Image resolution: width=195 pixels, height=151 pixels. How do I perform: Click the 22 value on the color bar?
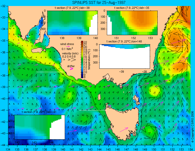(x=86, y=42)
